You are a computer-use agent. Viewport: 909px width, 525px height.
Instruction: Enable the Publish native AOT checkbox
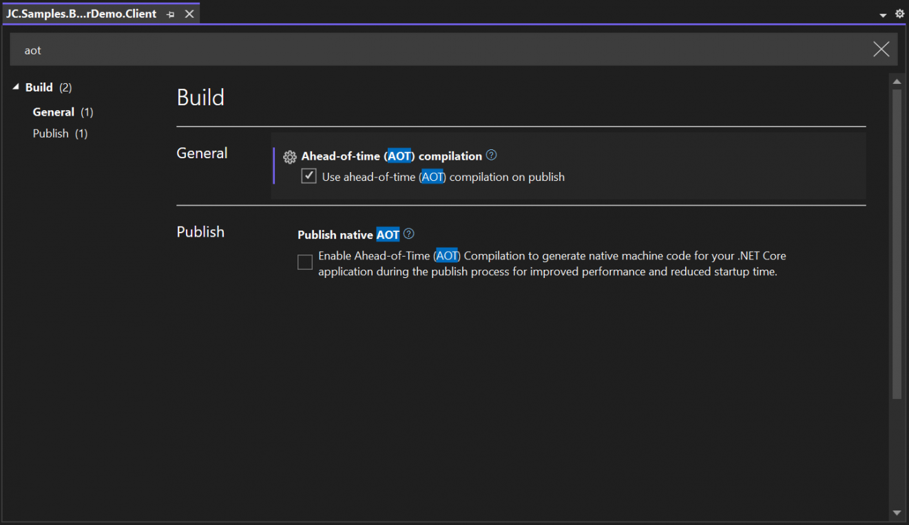[x=305, y=263]
